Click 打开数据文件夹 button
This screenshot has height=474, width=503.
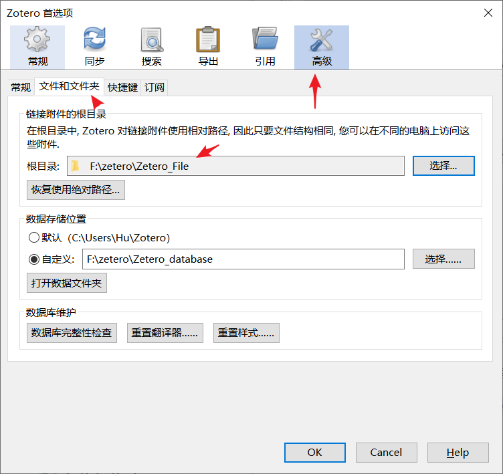coord(67,283)
